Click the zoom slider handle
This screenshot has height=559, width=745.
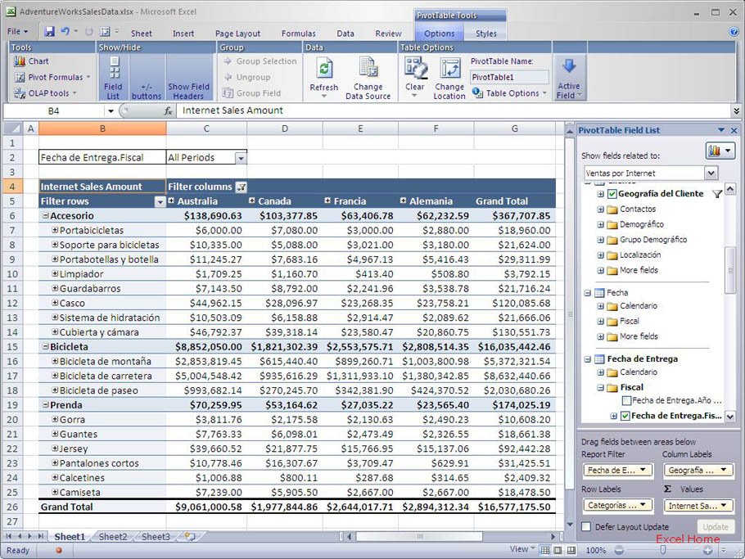663,550
